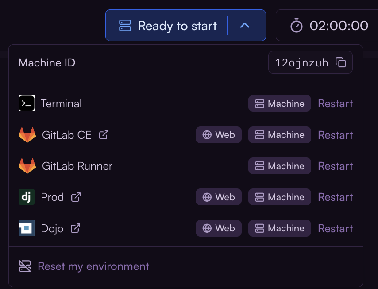Restart the GitLab Runner service

pos(335,166)
